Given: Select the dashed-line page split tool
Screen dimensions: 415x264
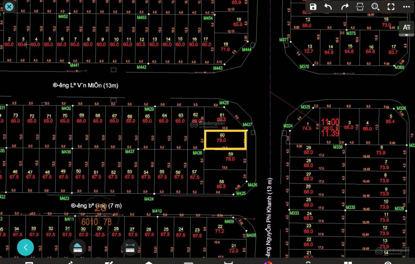Looking at the screenshot, I should tap(360, 7).
